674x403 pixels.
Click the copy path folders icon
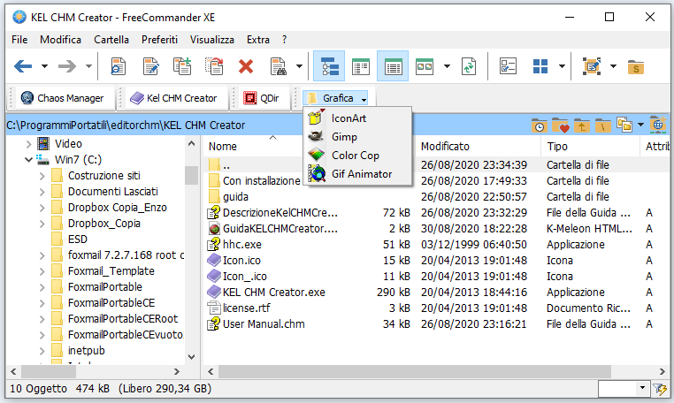tap(624, 125)
